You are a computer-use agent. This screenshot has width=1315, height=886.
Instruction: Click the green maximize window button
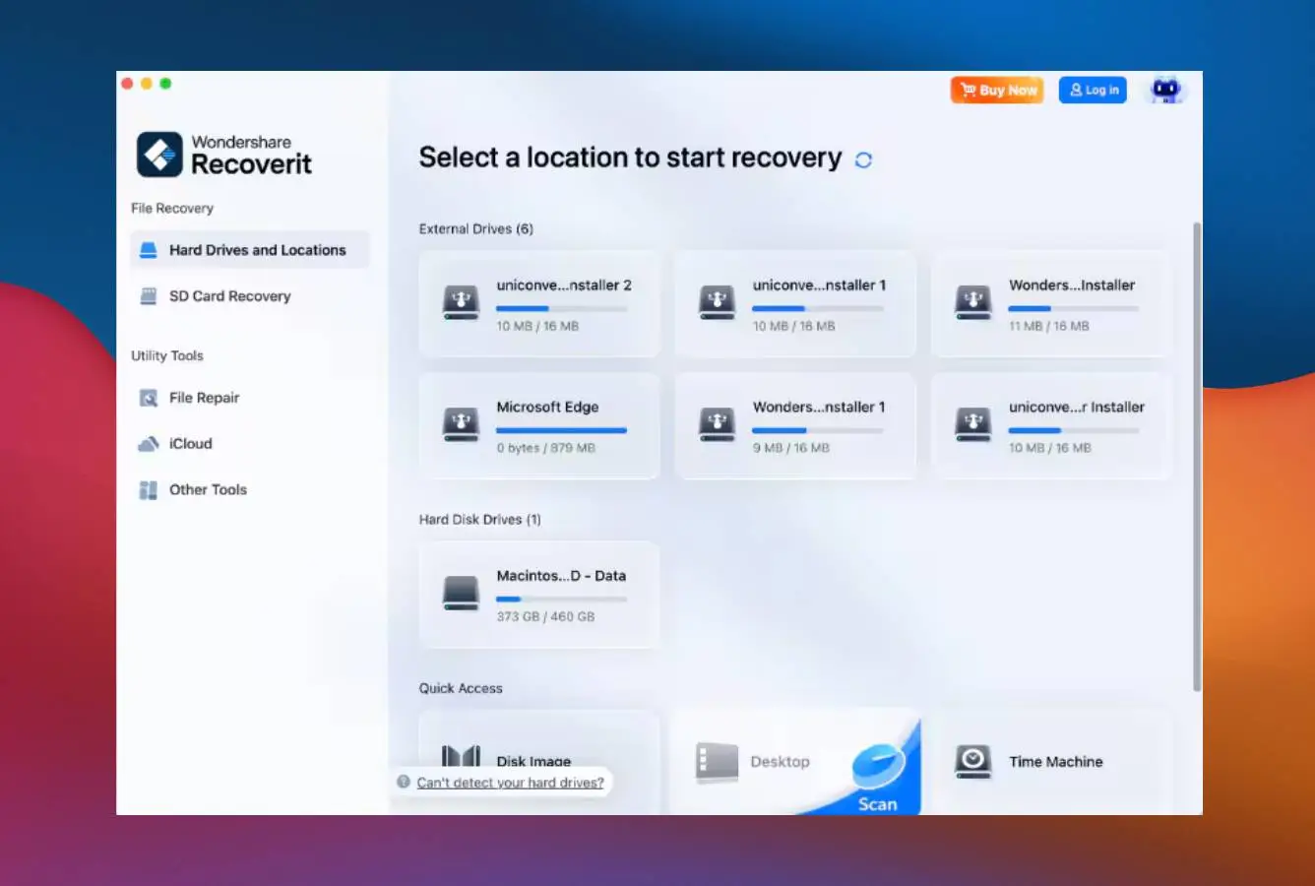tap(165, 84)
